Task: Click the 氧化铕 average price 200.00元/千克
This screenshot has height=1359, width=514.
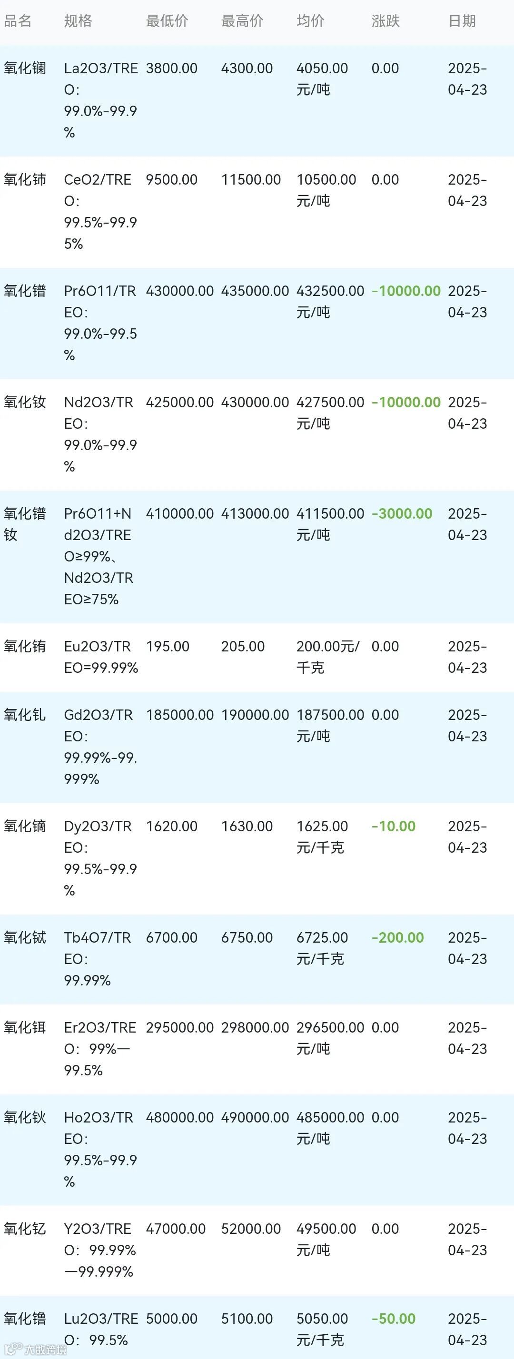Action: (x=328, y=657)
